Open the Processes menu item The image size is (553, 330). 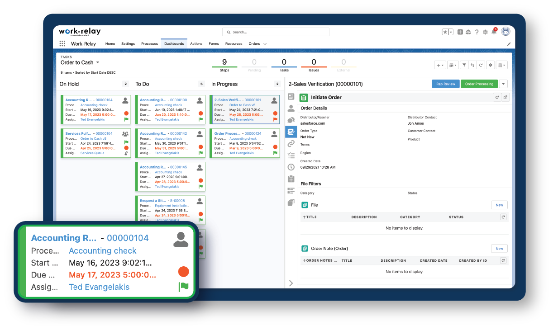[x=149, y=43]
